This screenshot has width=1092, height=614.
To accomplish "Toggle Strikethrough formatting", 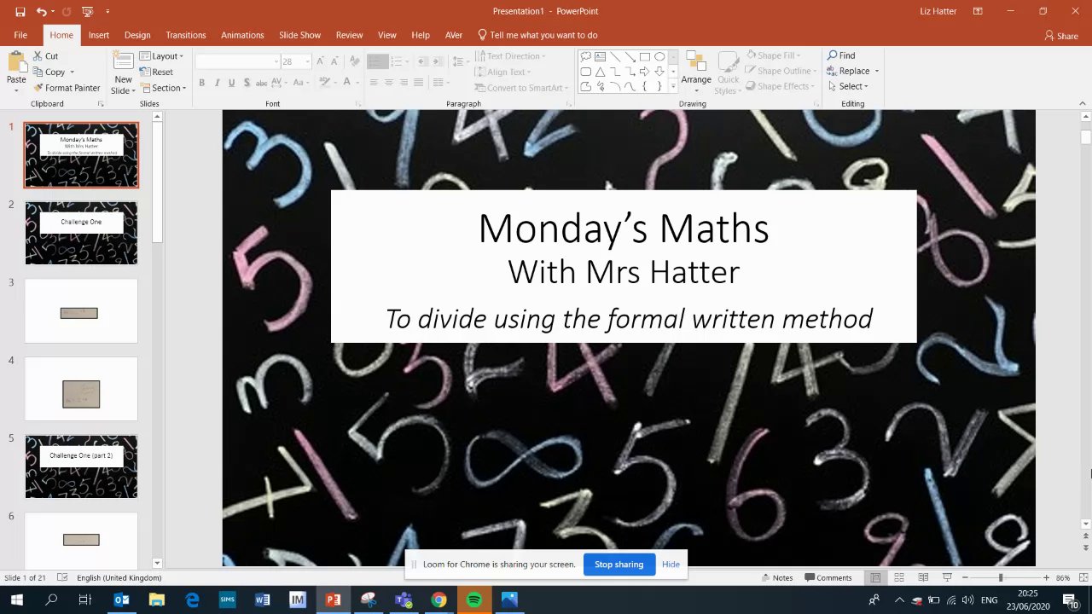I will pyautogui.click(x=262, y=83).
